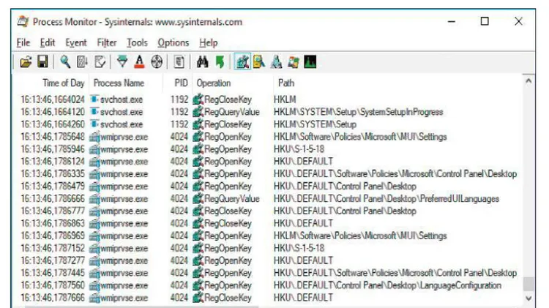This screenshot has height=308, width=549.
Task: Click the HKU\S-1-5-18 path at 16:13:46,1785946
Action: 299,149
